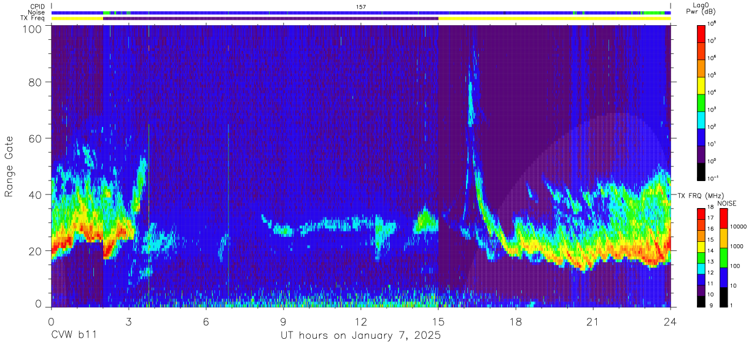Click the x-axis tick label '21'

tap(593, 321)
